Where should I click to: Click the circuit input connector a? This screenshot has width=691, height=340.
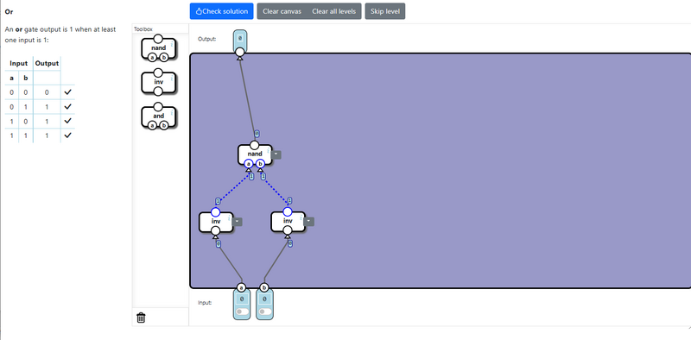click(x=241, y=287)
